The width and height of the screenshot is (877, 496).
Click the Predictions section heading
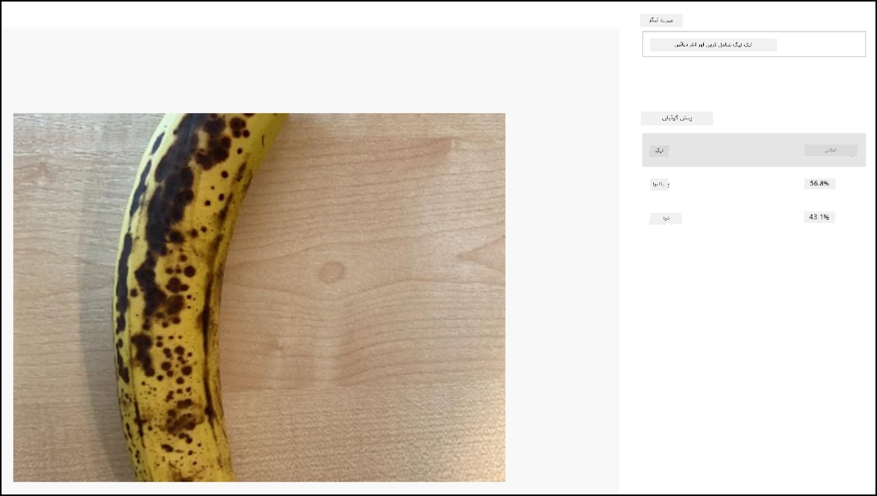(677, 118)
